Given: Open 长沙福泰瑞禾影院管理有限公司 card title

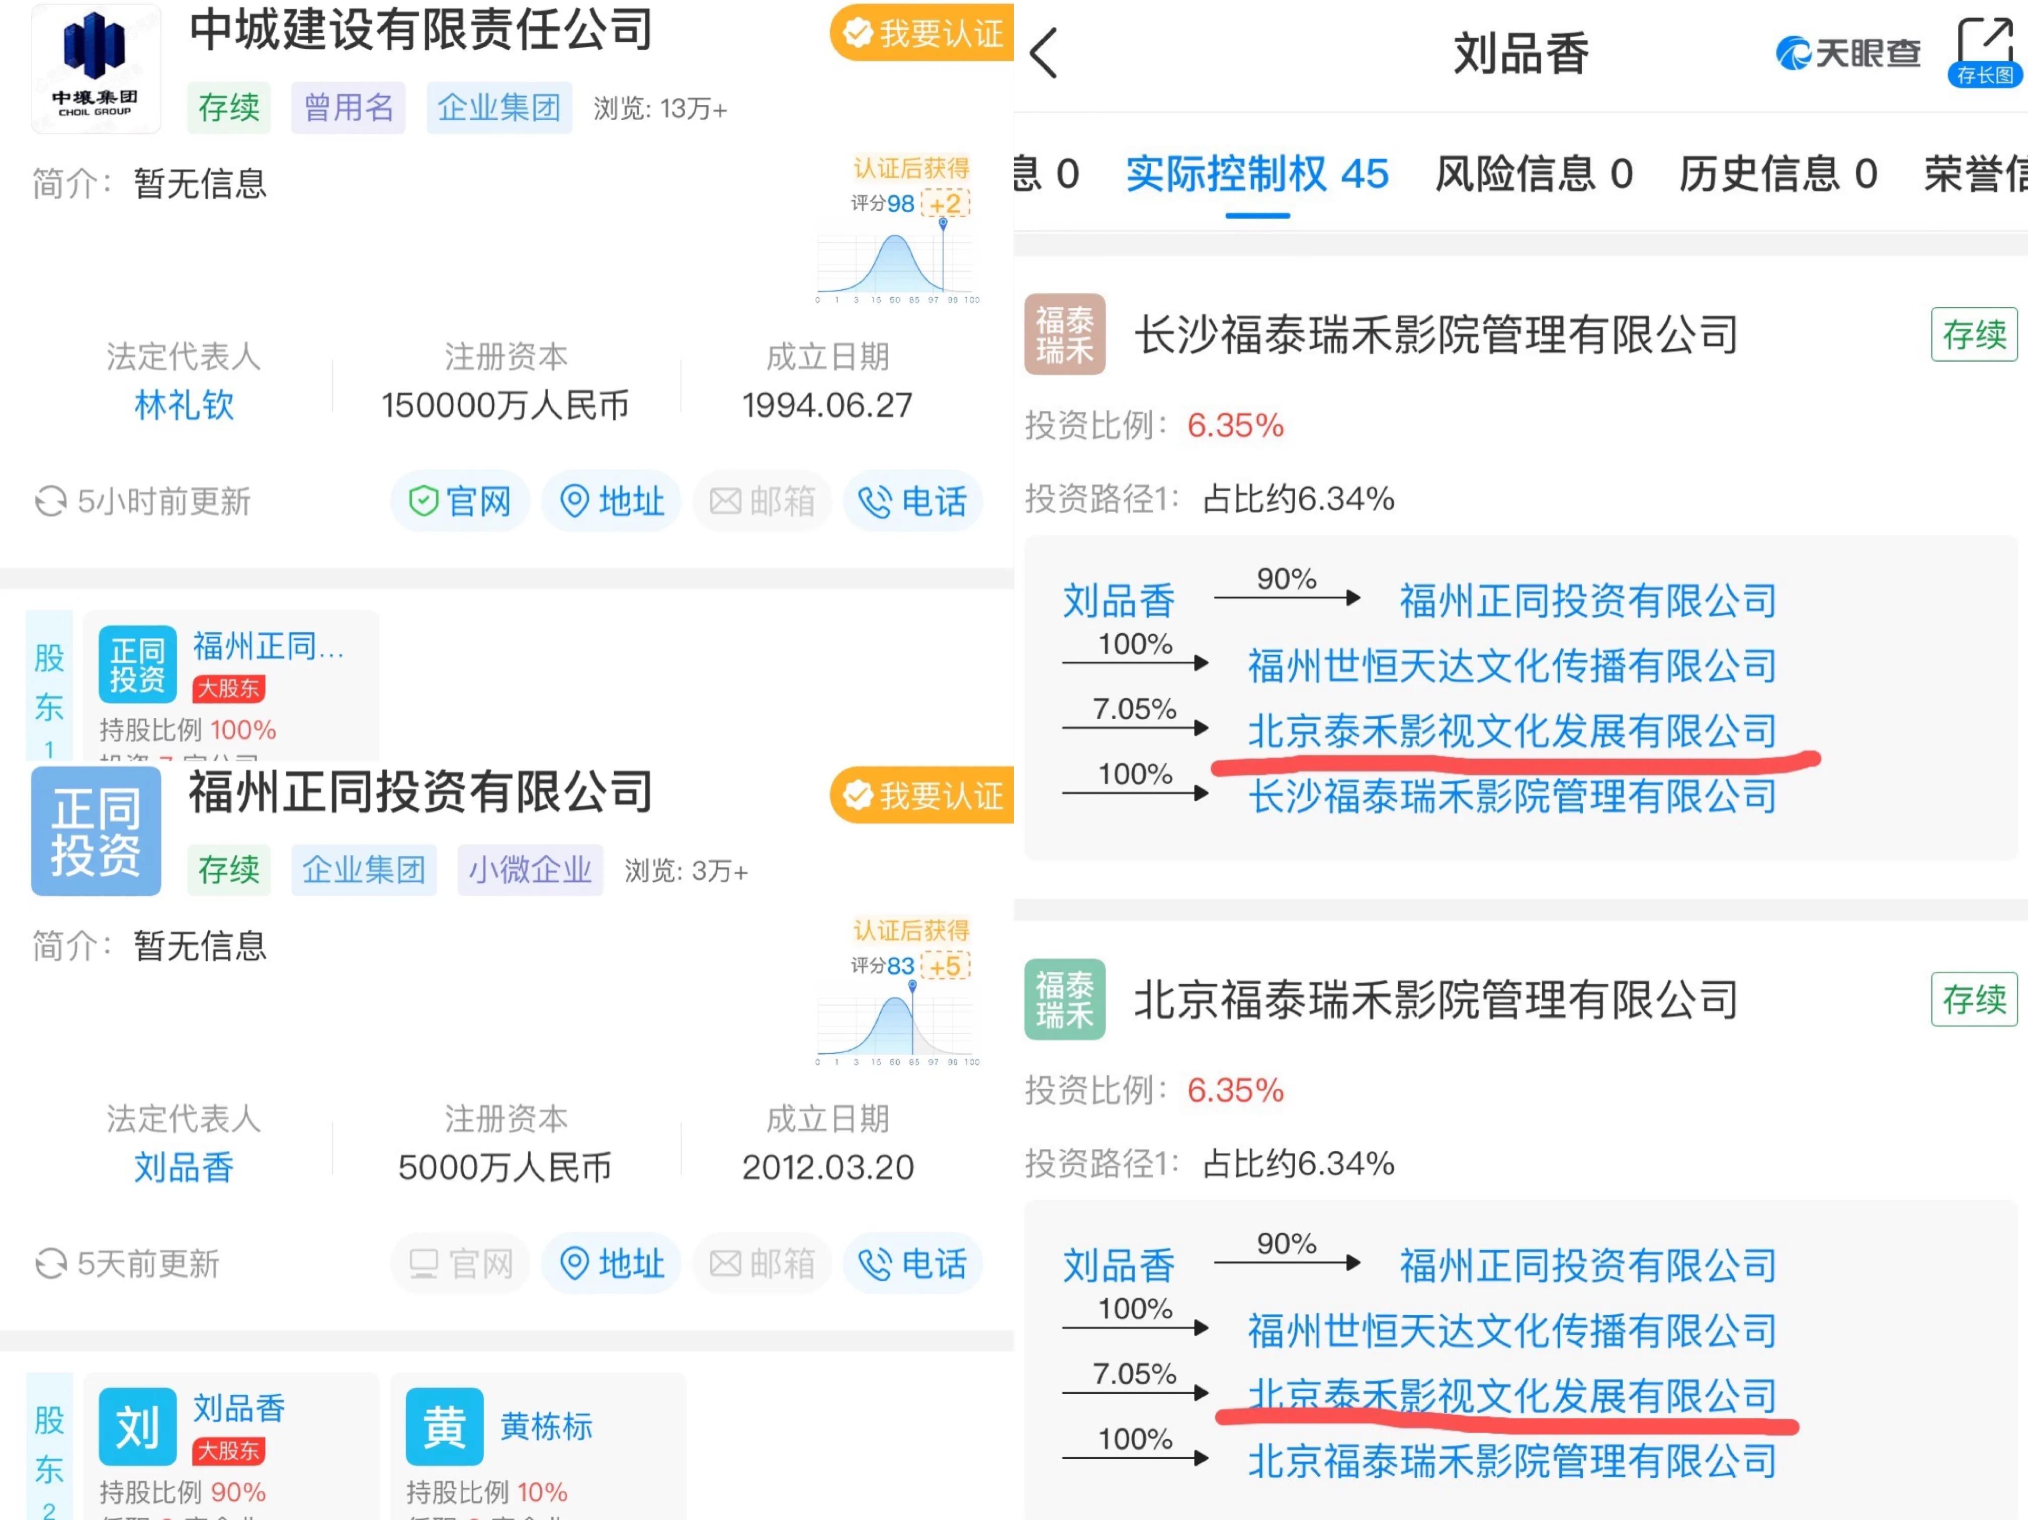Looking at the screenshot, I should point(1435,334).
